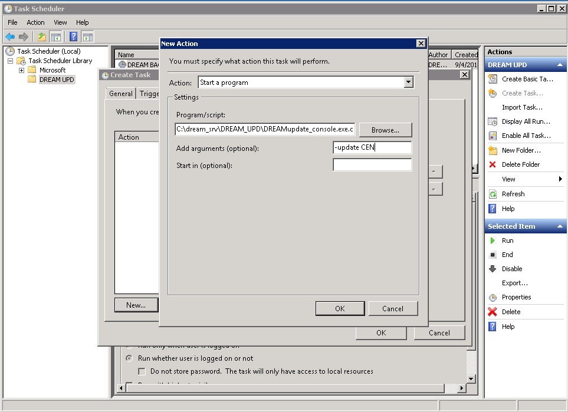Click the DREAM UPD folder icon in tree
The width and height of the screenshot is (568, 412).
[32, 80]
